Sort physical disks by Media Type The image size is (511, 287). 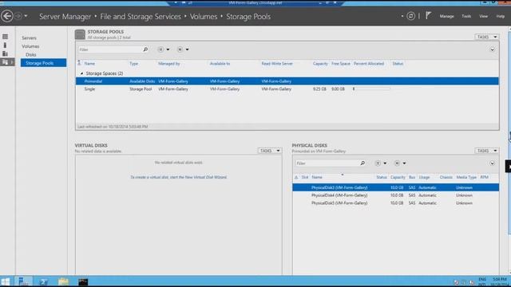(466, 177)
